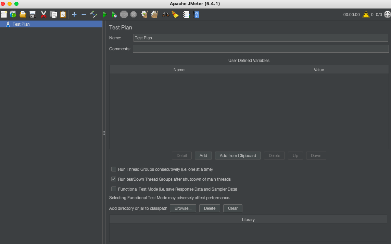Click the Open file folder icon
Viewport: 391px width, 244px height.
pyautogui.click(x=23, y=14)
